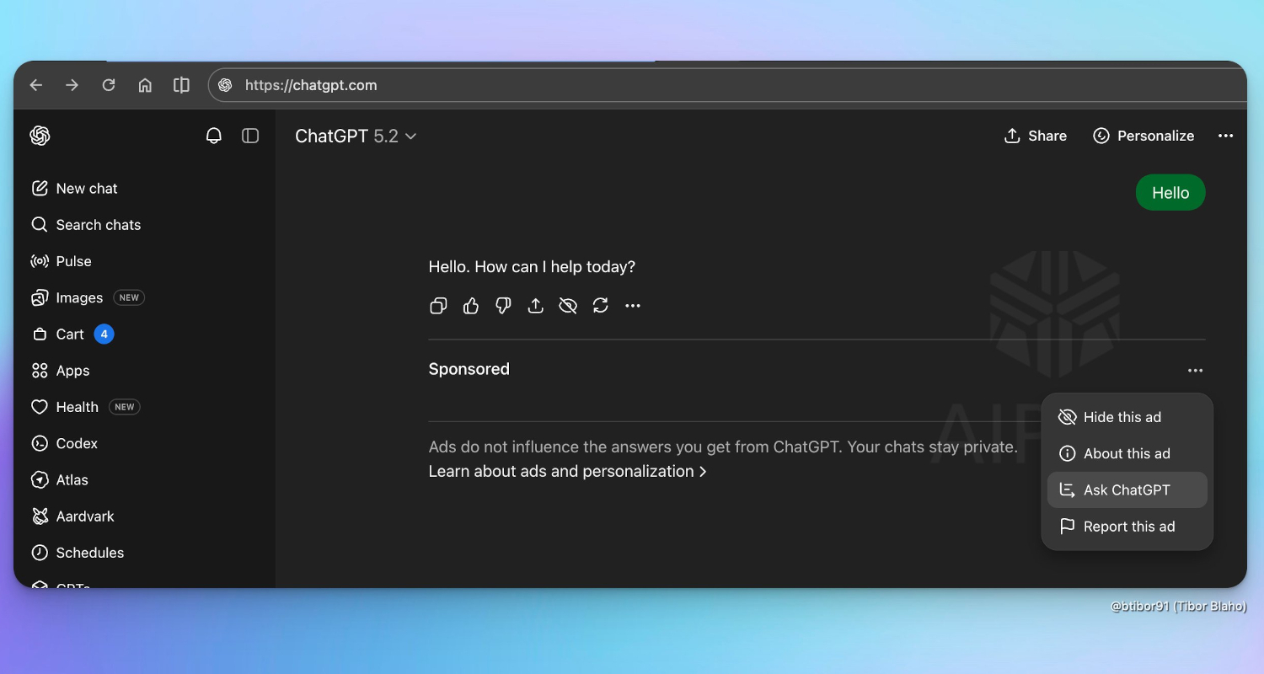Expand the ChatGPT 5.2 model dropdown
The width and height of the screenshot is (1264, 674).
tap(356, 136)
